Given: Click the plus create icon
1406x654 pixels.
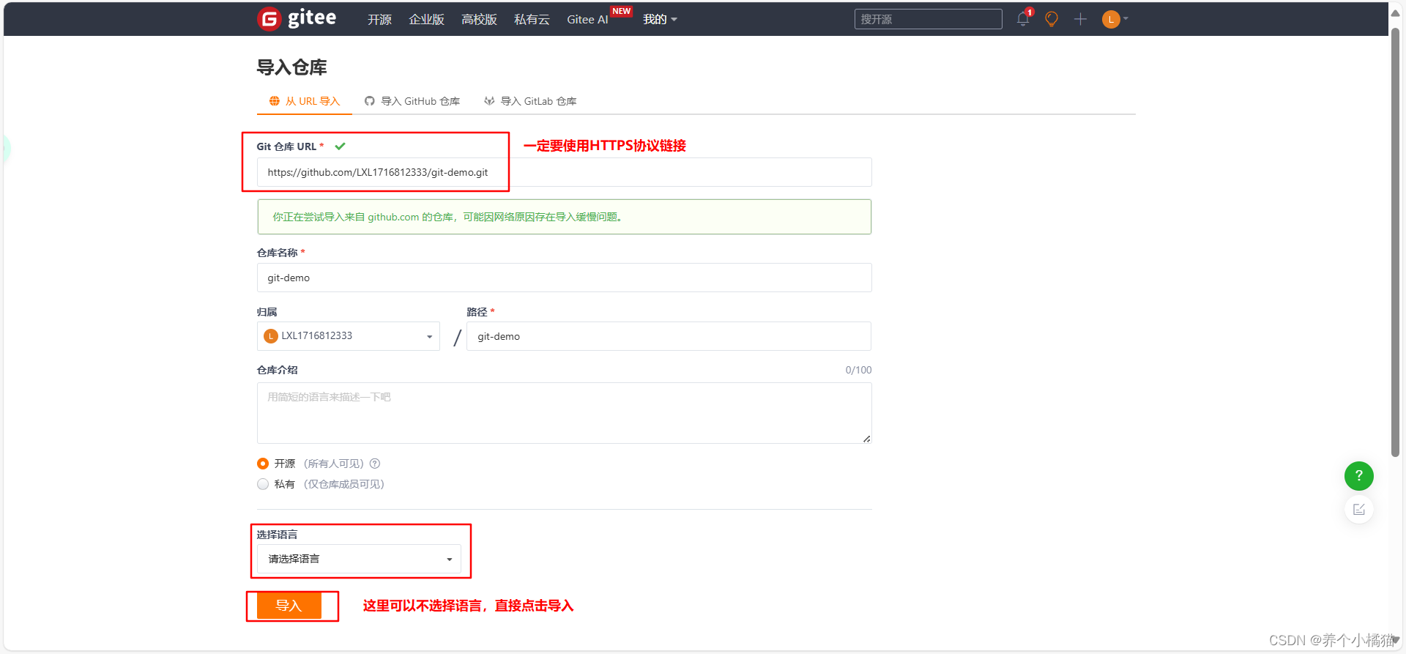Looking at the screenshot, I should click(x=1080, y=19).
